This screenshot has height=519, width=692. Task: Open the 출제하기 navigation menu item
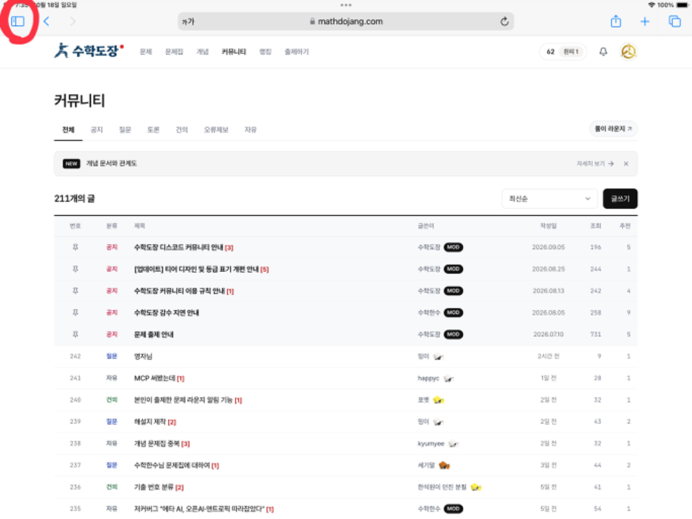pos(297,52)
